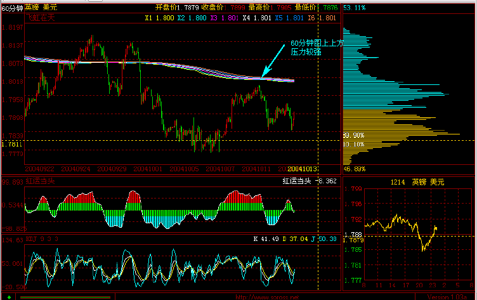Click the 1.796 label on mini chart
Viewport: 477px width, 300px height.
(353, 204)
